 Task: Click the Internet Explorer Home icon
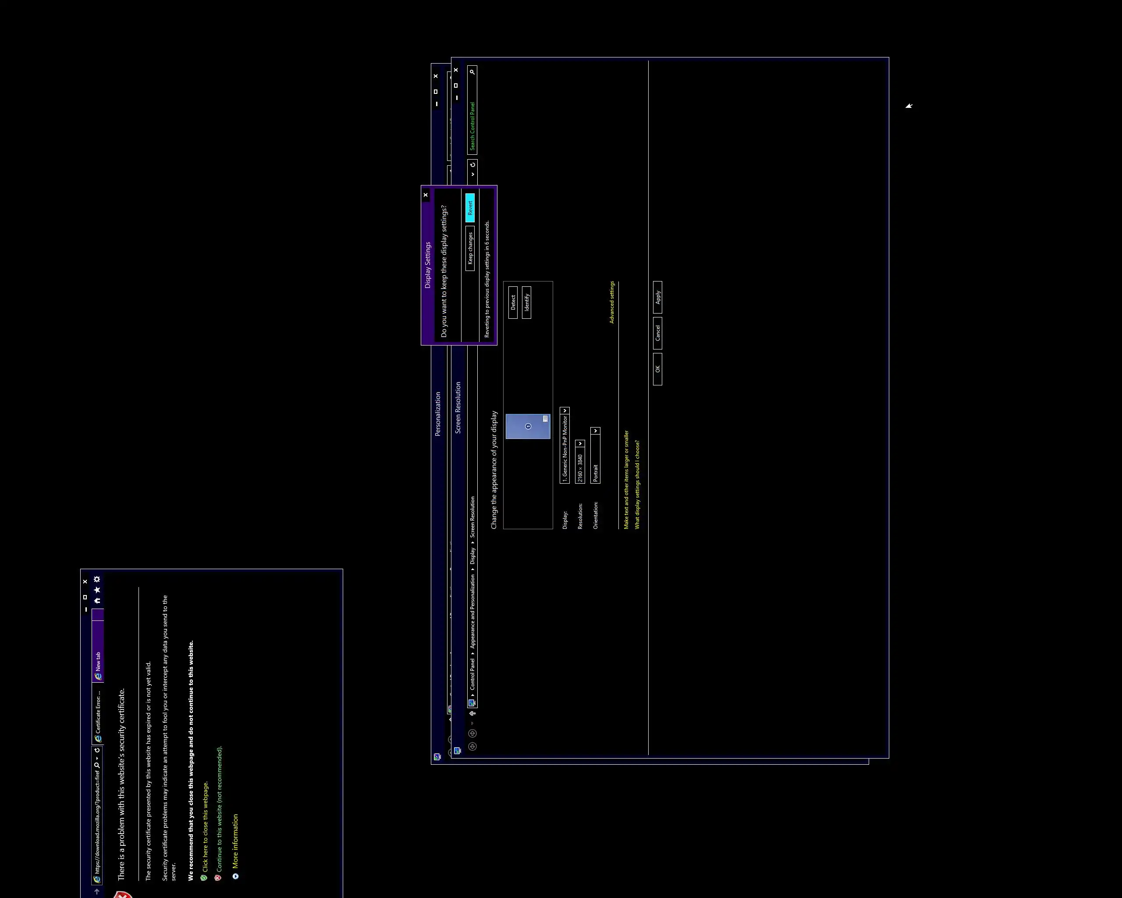[97, 600]
